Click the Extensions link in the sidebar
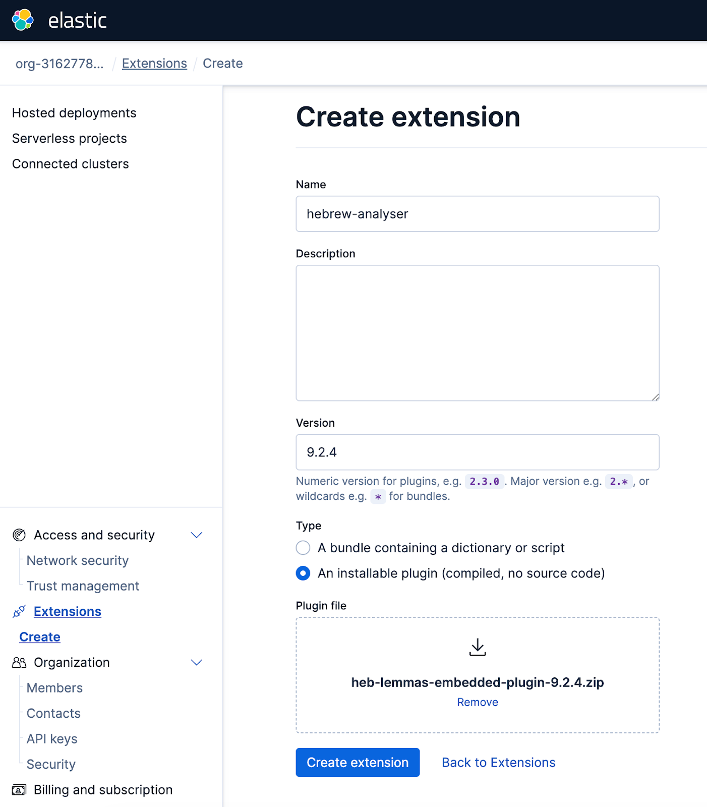 click(68, 612)
